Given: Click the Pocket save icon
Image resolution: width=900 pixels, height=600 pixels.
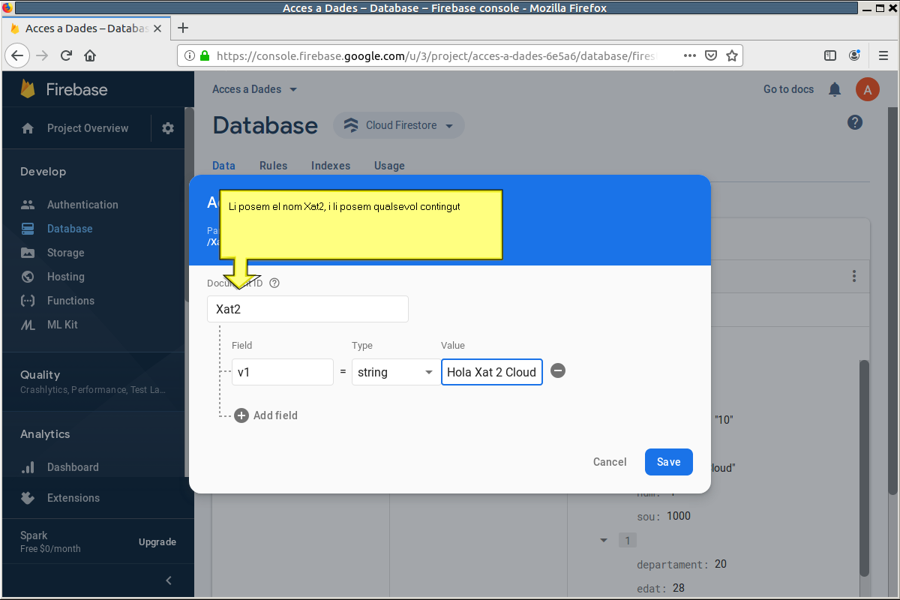Looking at the screenshot, I should 711,55.
